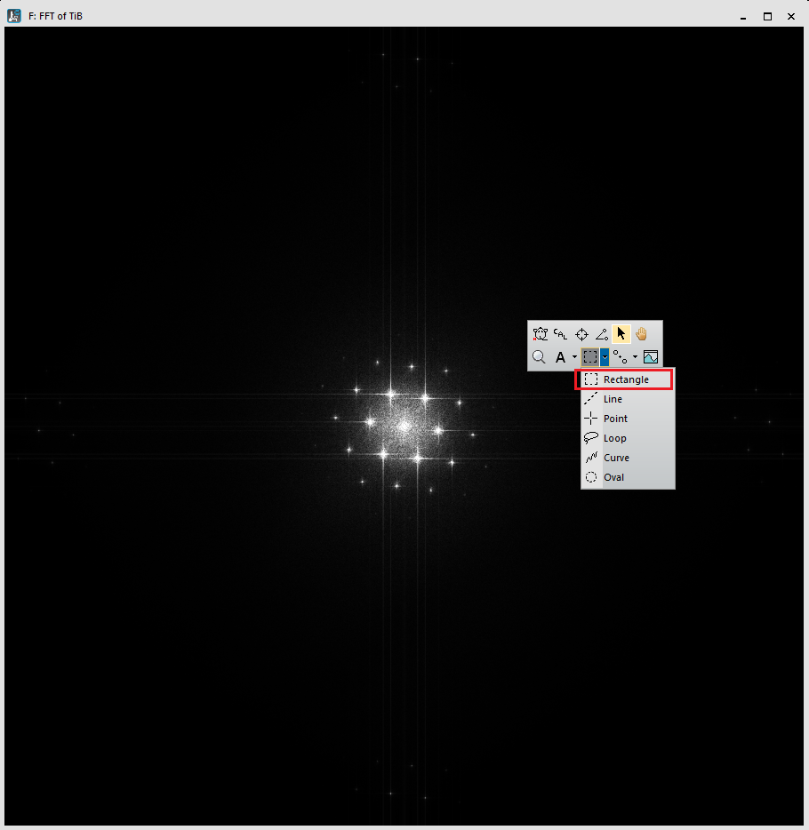Click the bright central FFT spot

(x=404, y=427)
